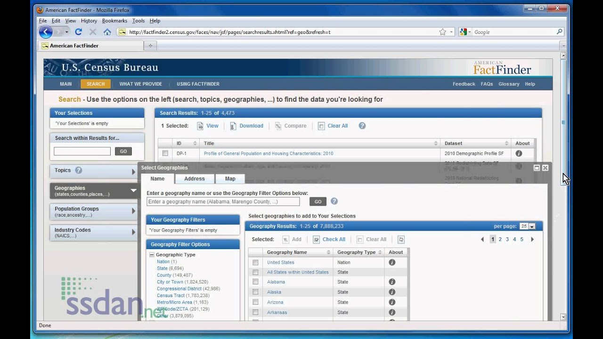This screenshot has height=339, width=603.
Task: Open info icon for Arizona row
Action: [392, 302]
